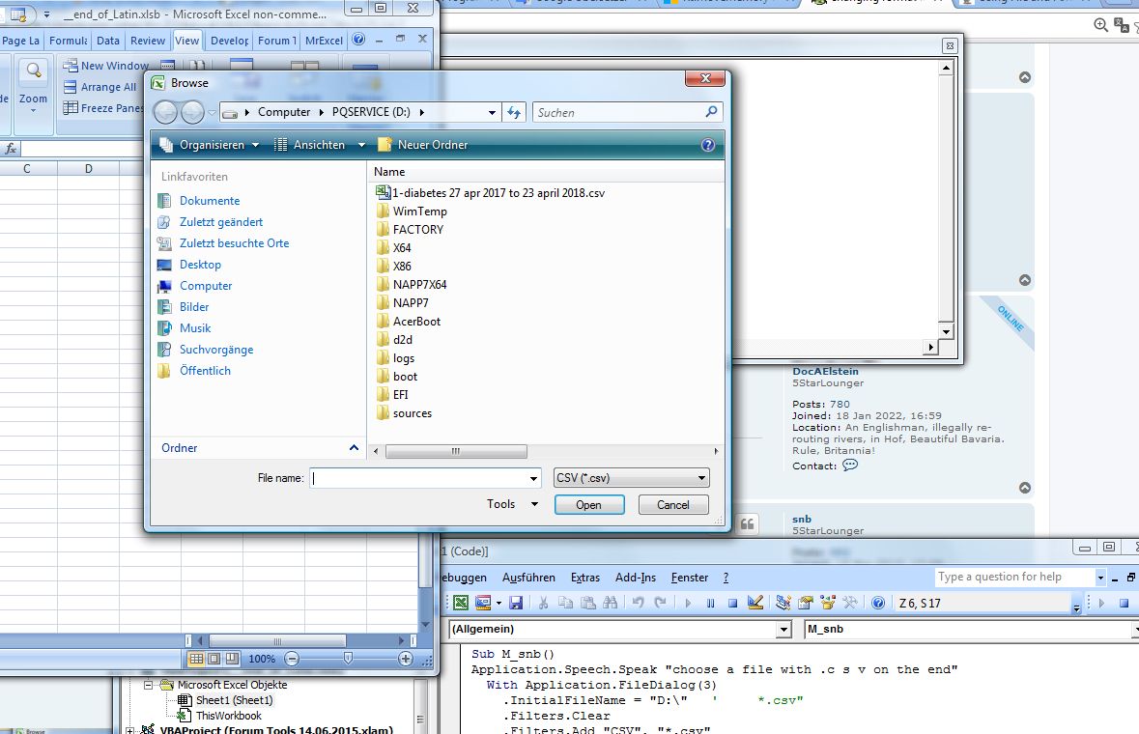This screenshot has height=734, width=1139.
Task: Click the Paste clipboard icon in VBA toolbar
Action: 588,603
